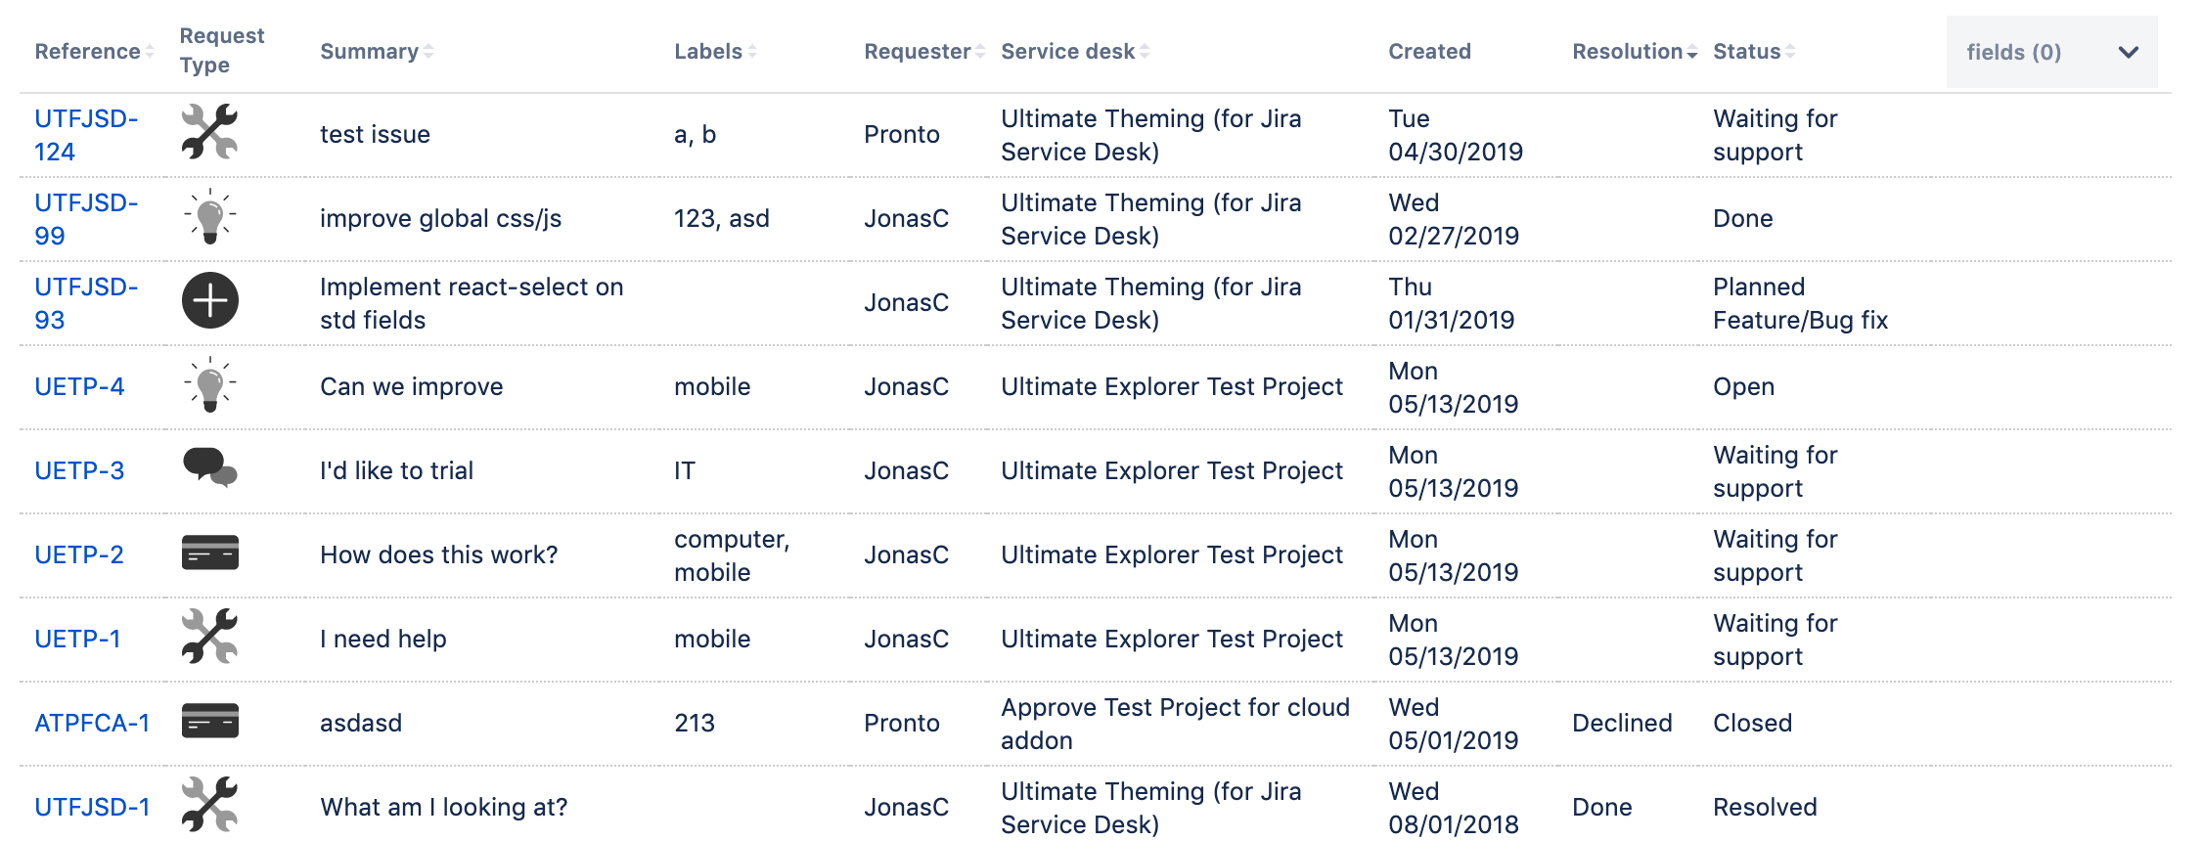Open request UETP-3
2203x841 pixels.
(x=79, y=470)
